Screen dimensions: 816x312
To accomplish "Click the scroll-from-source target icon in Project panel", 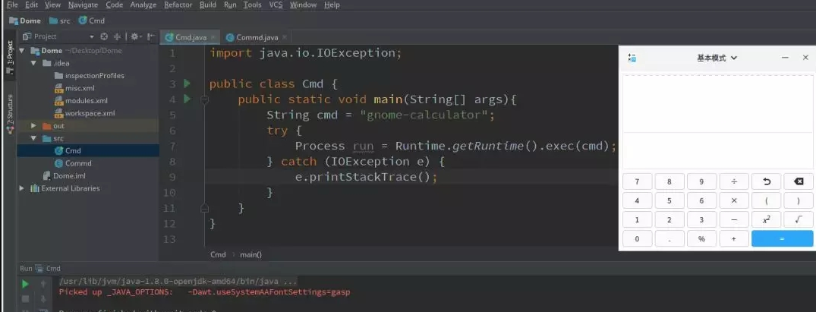I will coord(103,36).
